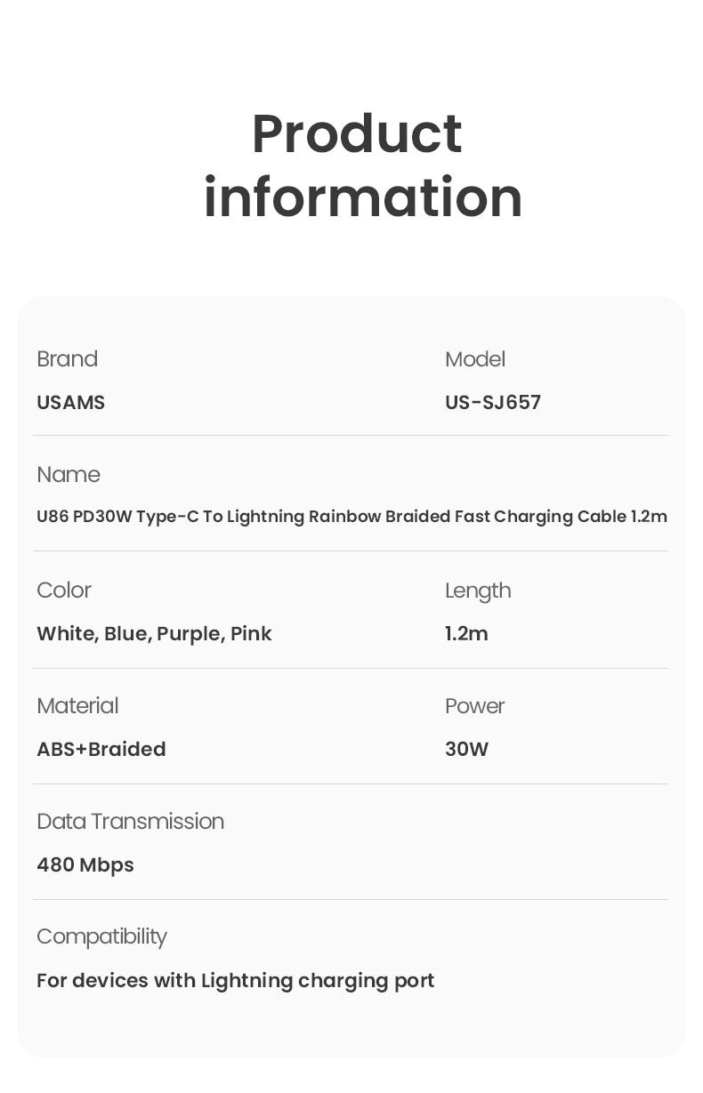Image resolution: width=703 pixels, height=1093 pixels.
Task: Click the ABS+Braided material value
Action: pyautogui.click(x=101, y=750)
